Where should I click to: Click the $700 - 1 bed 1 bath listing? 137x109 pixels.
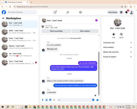[52, 28]
